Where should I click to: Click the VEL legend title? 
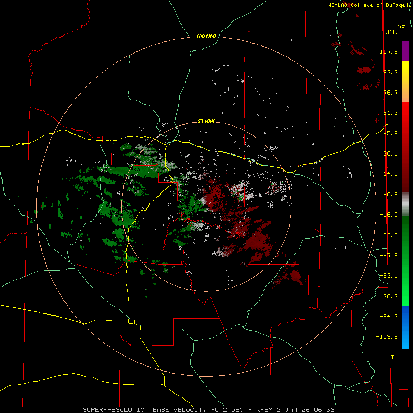(403, 28)
